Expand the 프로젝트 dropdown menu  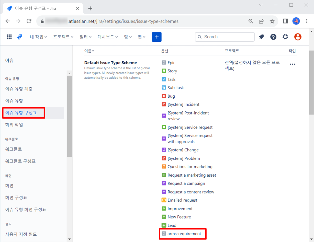coord(63,37)
